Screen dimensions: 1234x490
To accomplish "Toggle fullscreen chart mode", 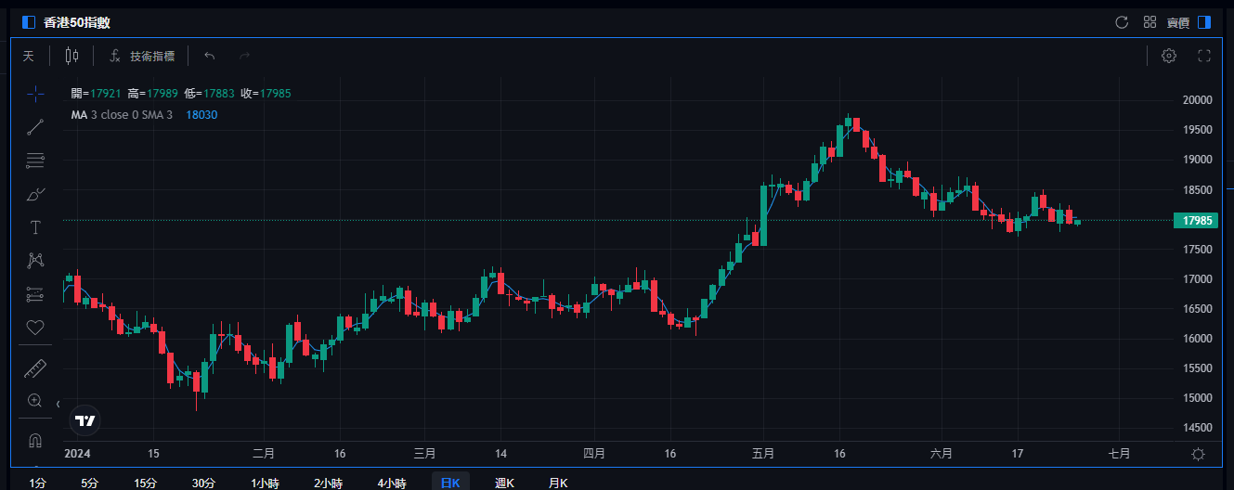I will pyautogui.click(x=1204, y=56).
